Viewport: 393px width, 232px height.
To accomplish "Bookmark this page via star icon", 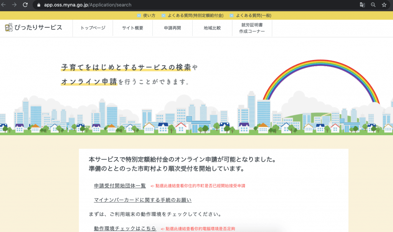I will [384, 5].
